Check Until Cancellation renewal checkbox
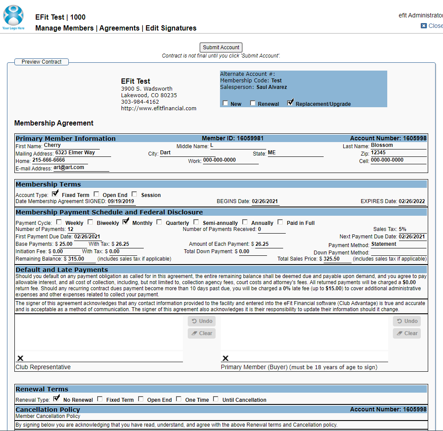Image resolution: width=443 pixels, height=431 pixels. (216, 399)
